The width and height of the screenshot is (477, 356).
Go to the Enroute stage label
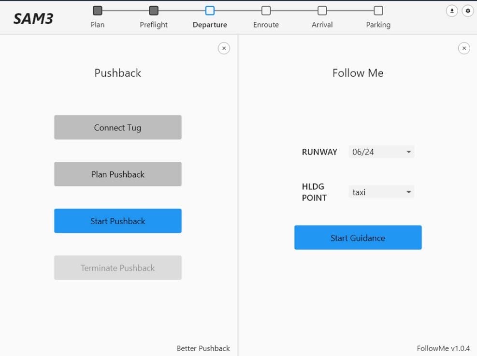click(x=266, y=25)
